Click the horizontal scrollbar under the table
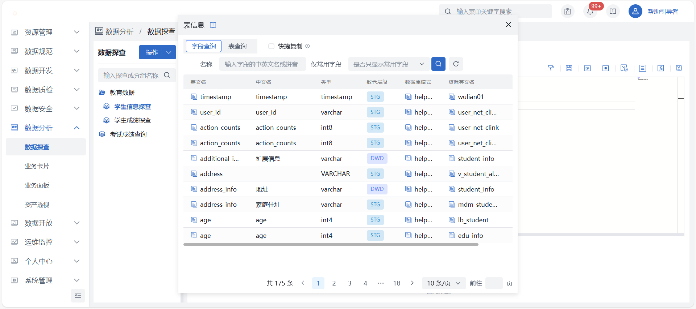The width and height of the screenshot is (696, 309). pos(331,245)
